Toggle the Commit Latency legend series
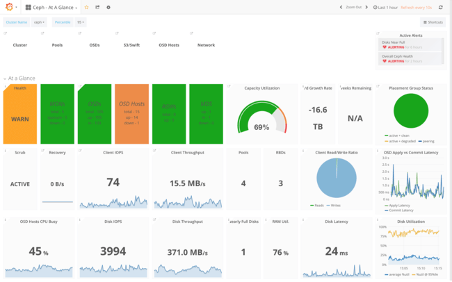 point(402,210)
